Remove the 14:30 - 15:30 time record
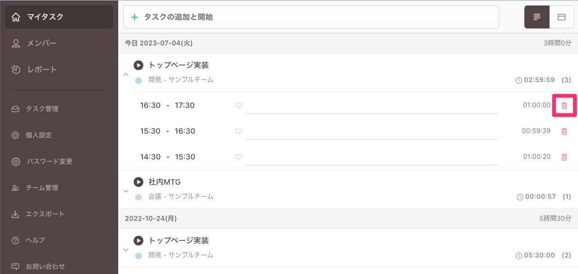578x274 pixels. pyautogui.click(x=564, y=157)
